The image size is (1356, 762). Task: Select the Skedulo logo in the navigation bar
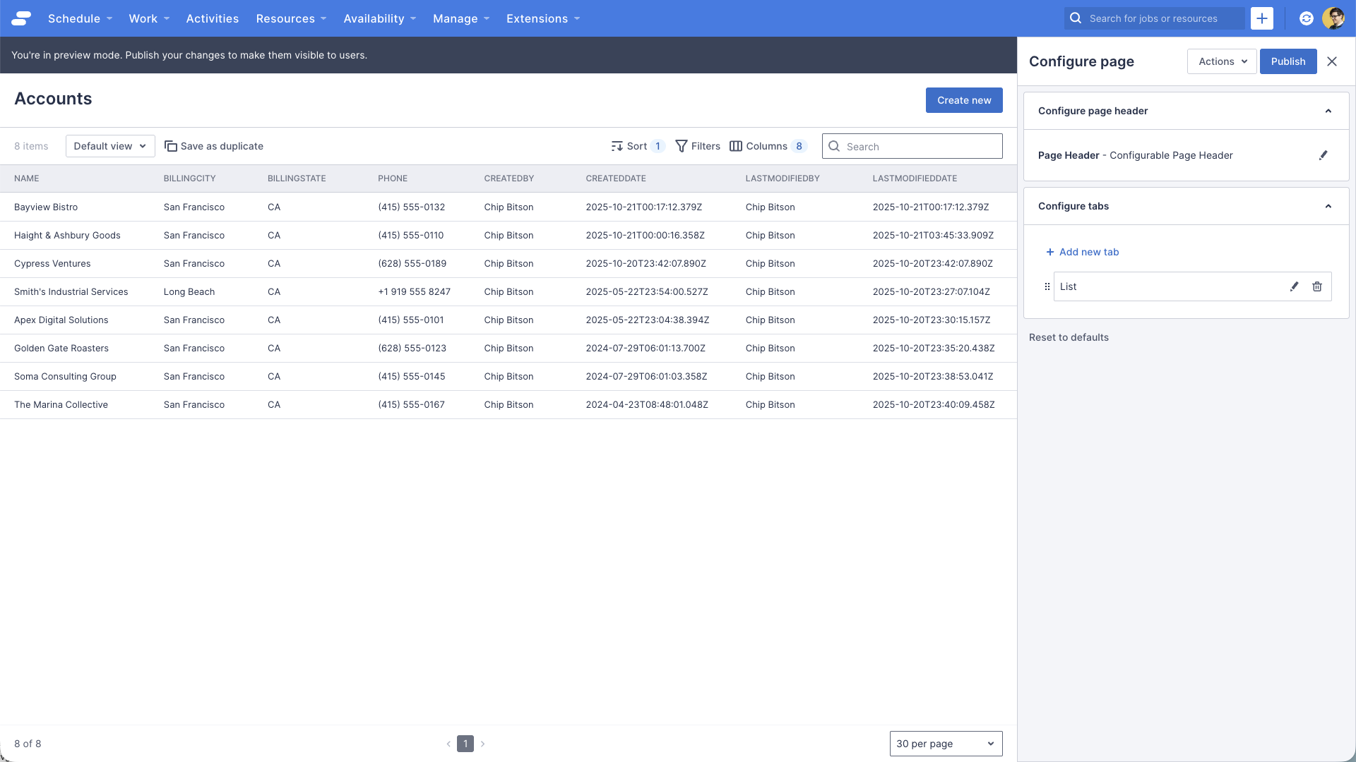tap(20, 18)
